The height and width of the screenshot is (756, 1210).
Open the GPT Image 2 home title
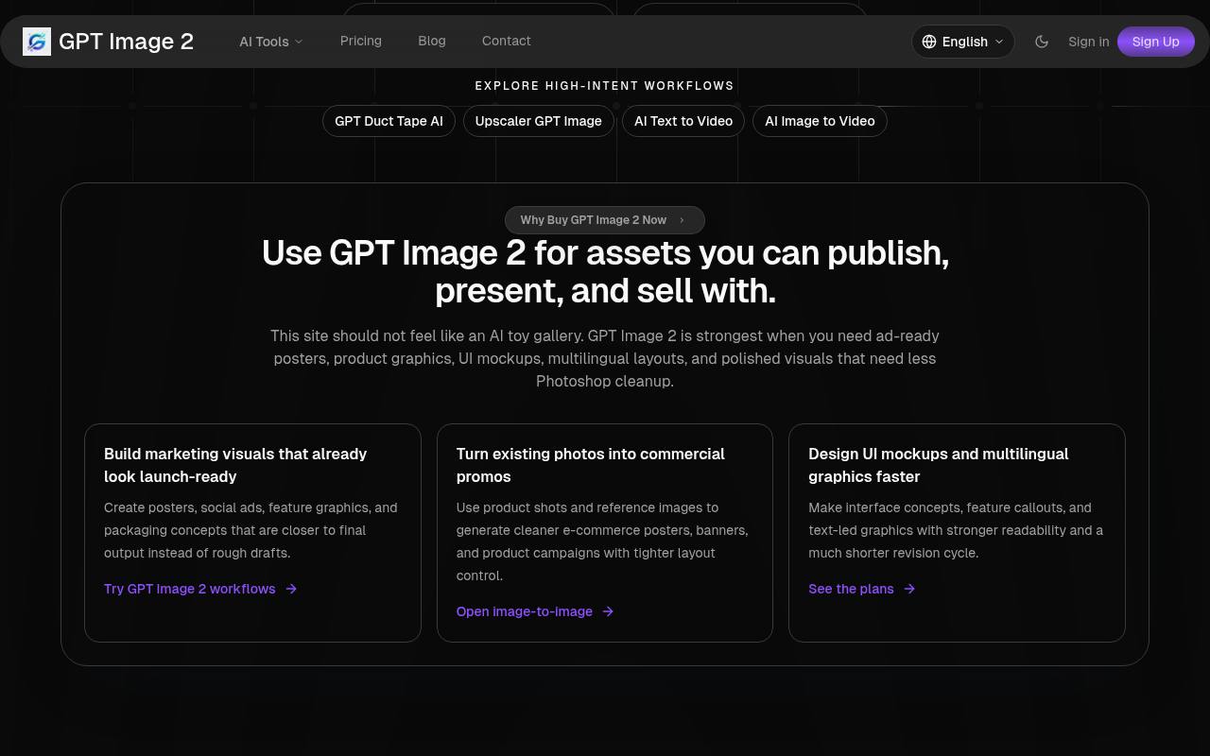126,42
